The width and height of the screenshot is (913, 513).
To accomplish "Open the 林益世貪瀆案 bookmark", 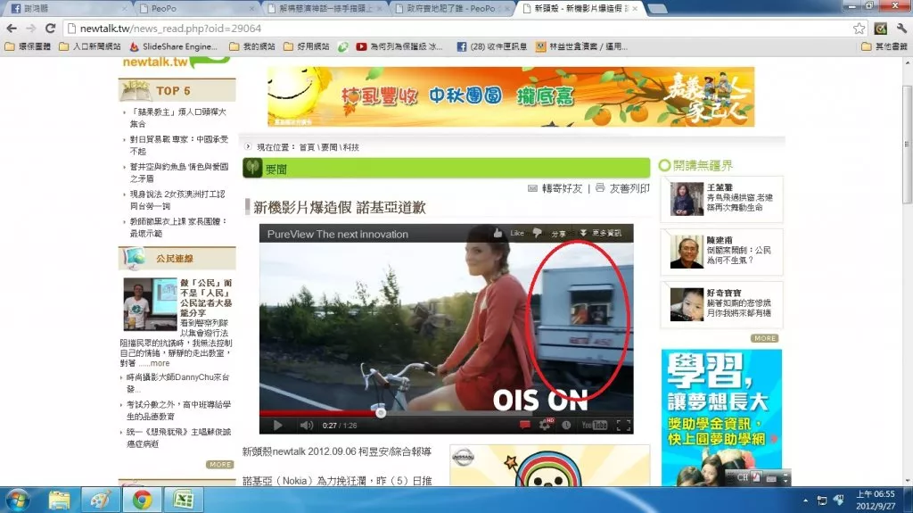I will pos(581,46).
